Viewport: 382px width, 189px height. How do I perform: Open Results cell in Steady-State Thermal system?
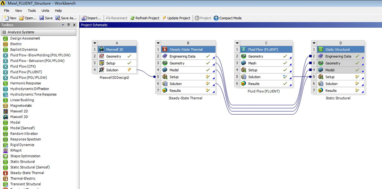click(188, 91)
